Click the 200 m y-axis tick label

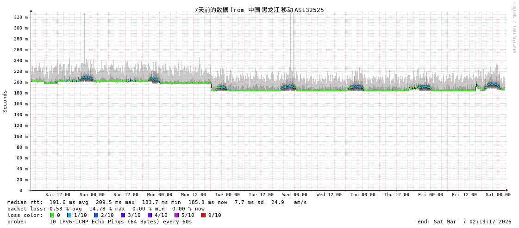point(20,82)
